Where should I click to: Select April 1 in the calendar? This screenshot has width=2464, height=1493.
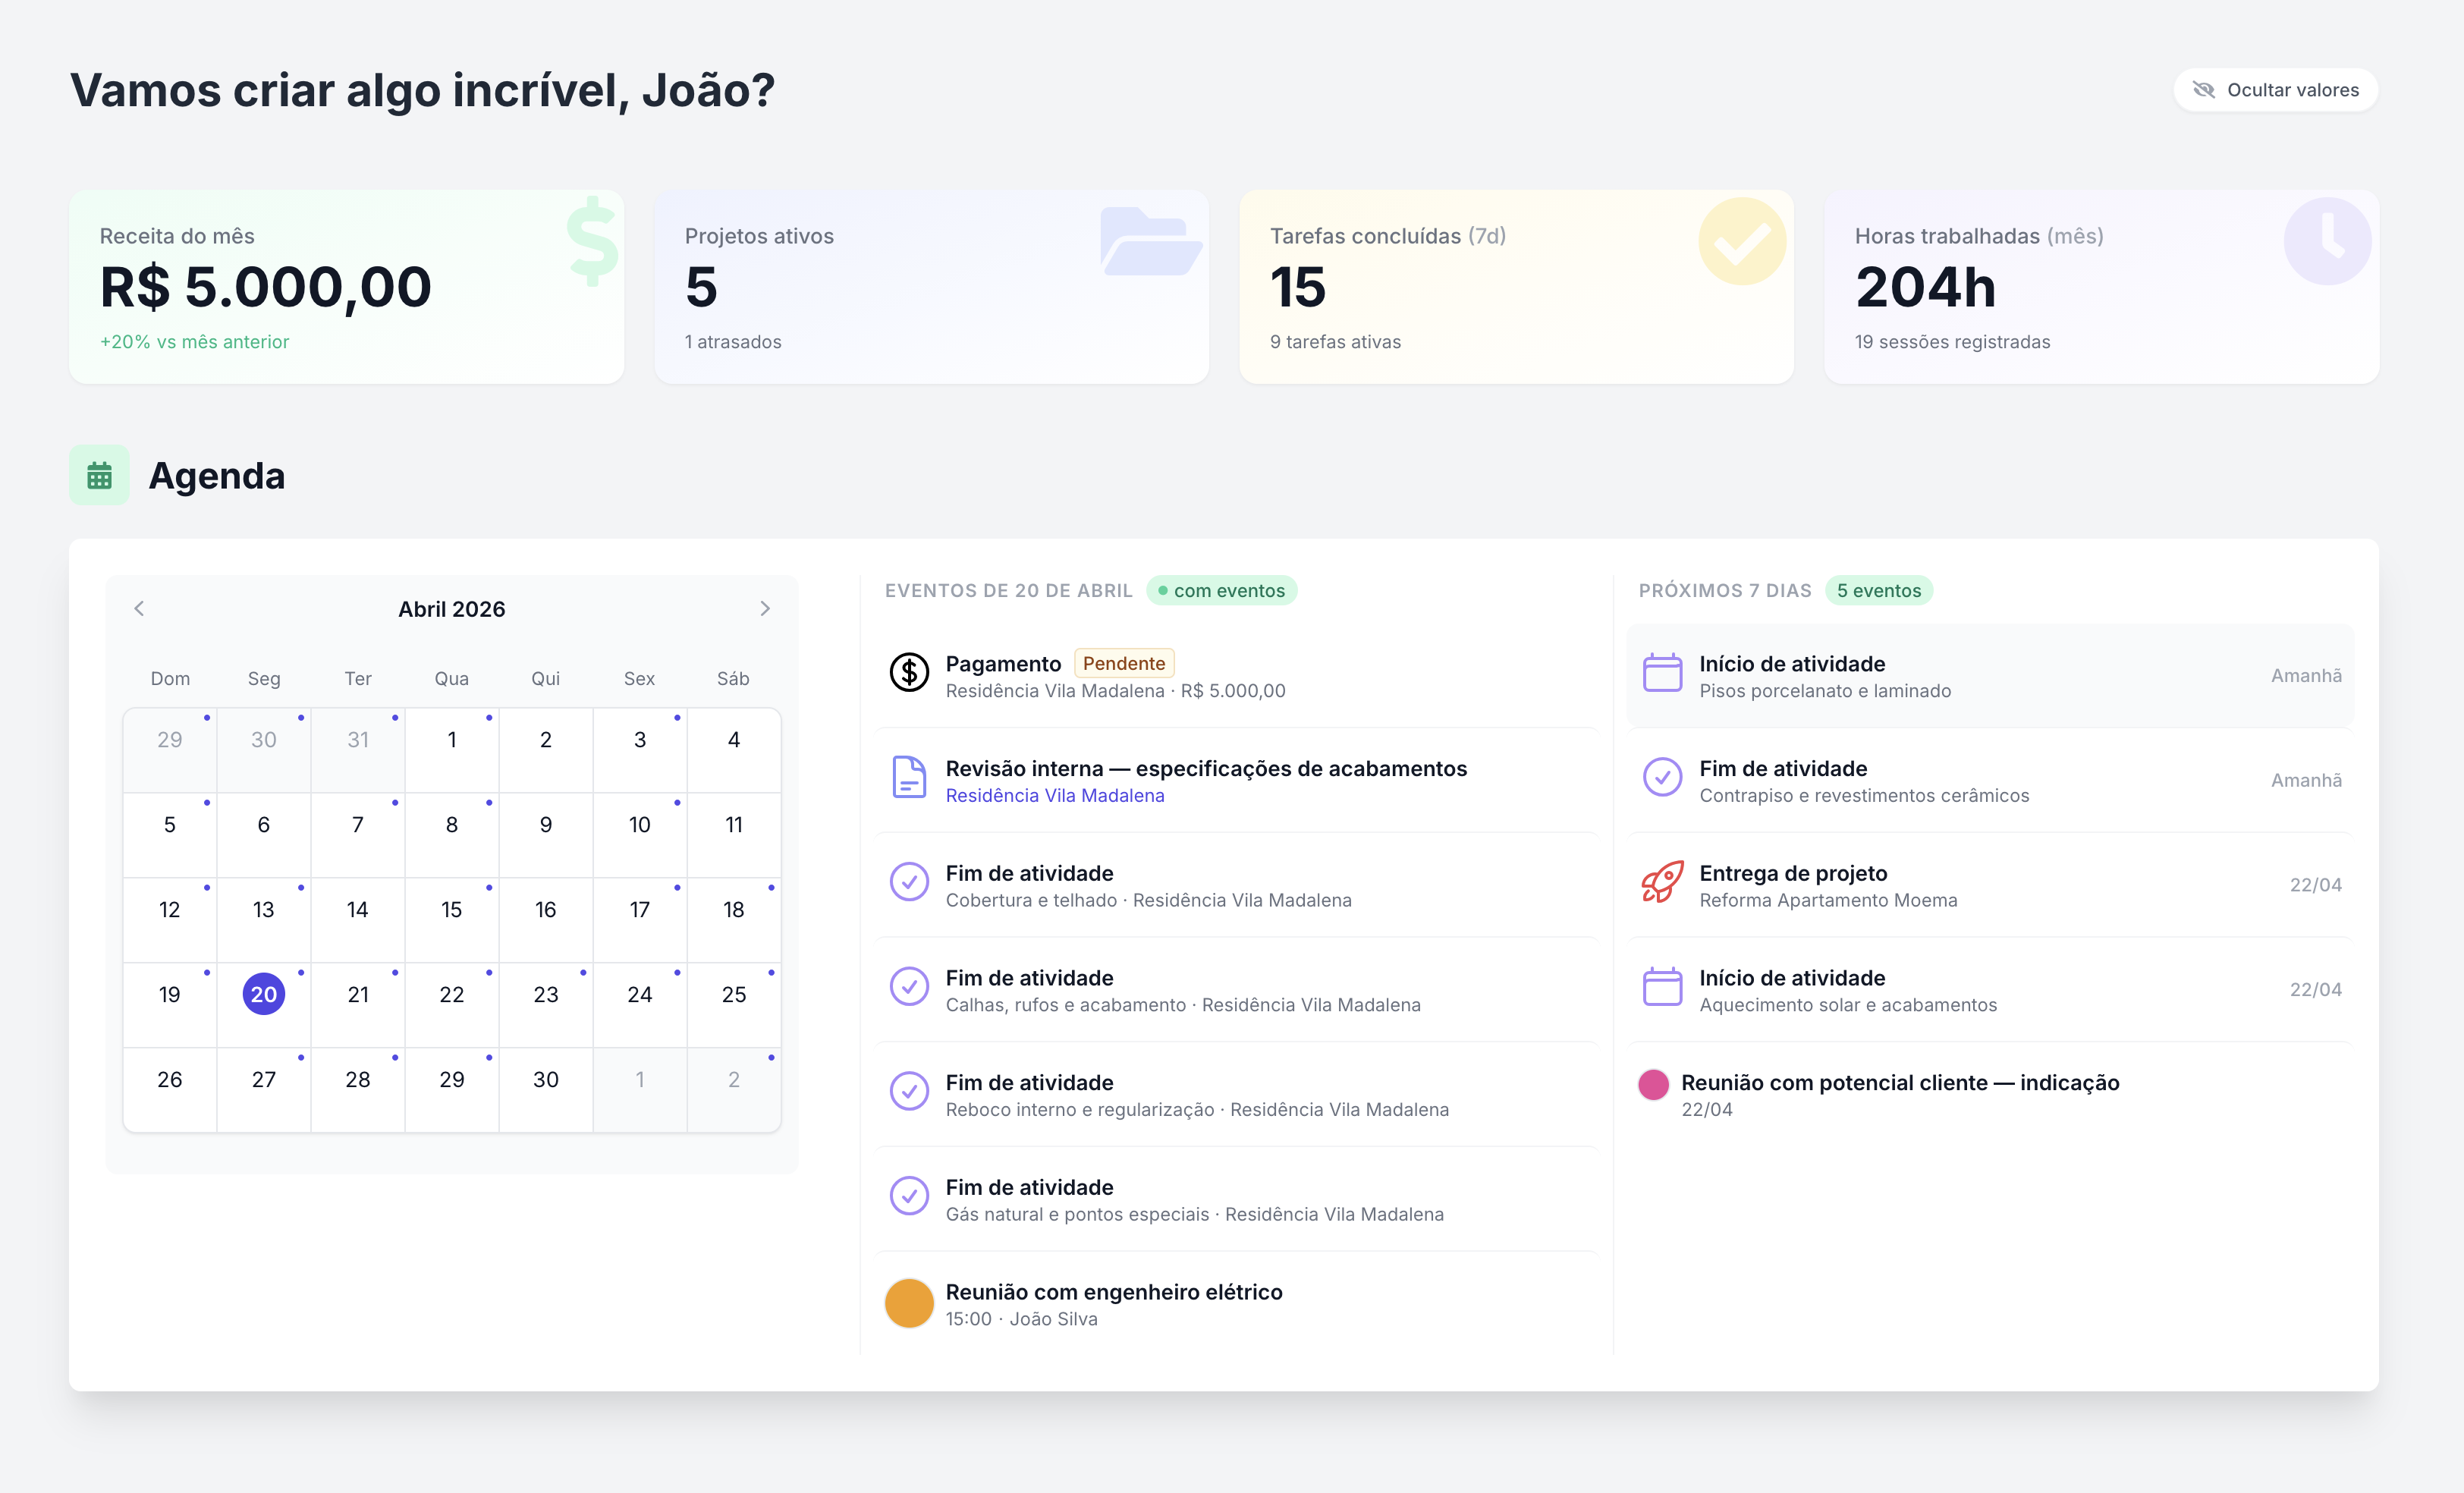coord(452,750)
